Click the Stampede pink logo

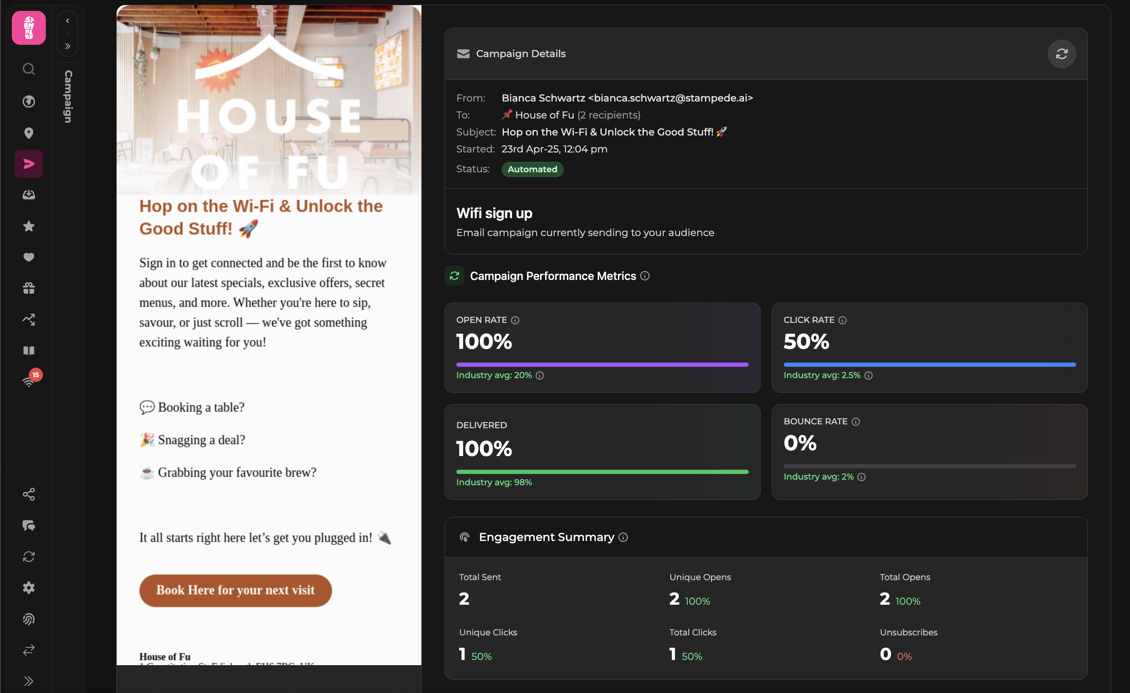[29, 28]
